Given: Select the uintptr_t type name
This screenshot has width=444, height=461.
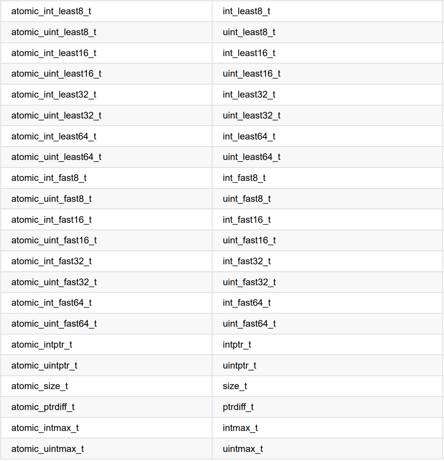Looking at the screenshot, I should (239, 366).
